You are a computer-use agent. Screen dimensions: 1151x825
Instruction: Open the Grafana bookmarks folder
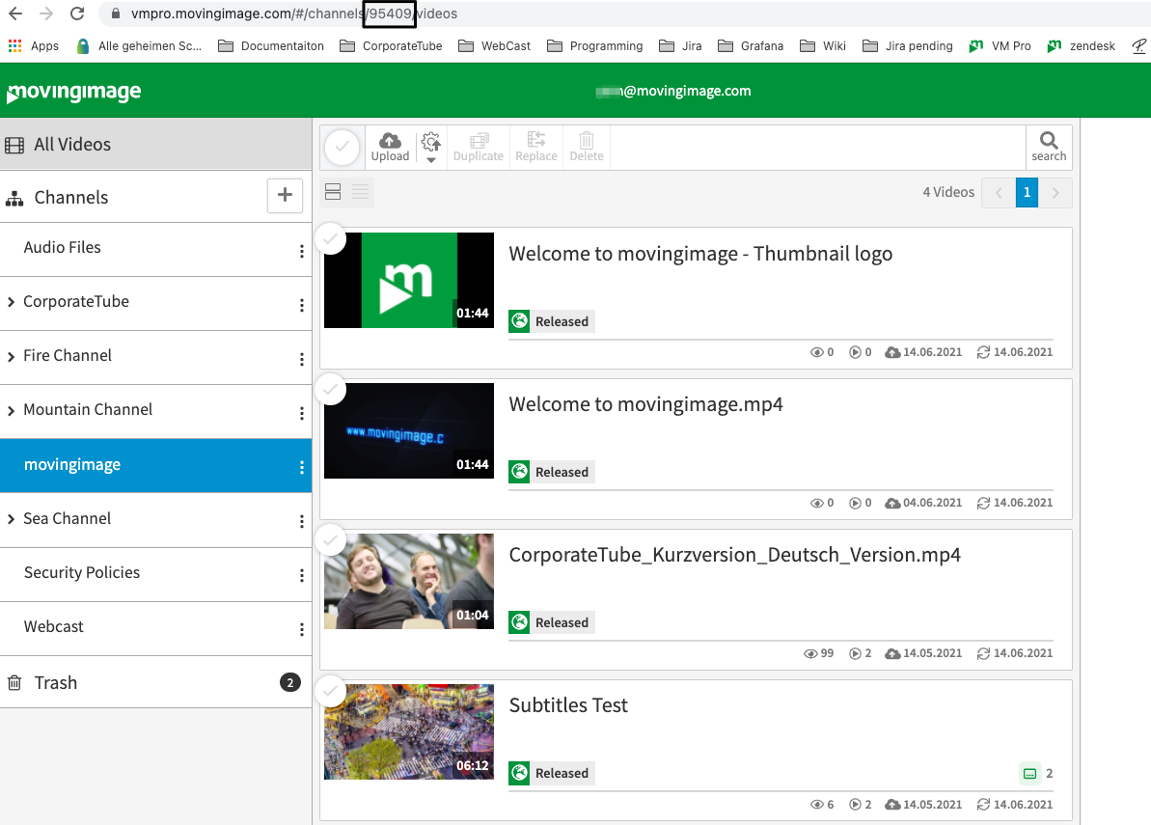click(x=751, y=45)
